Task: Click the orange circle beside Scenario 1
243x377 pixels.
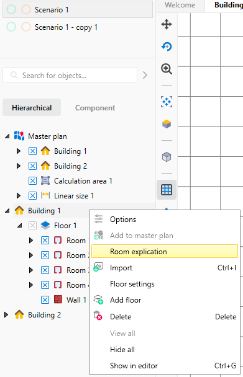Action: tap(26, 10)
